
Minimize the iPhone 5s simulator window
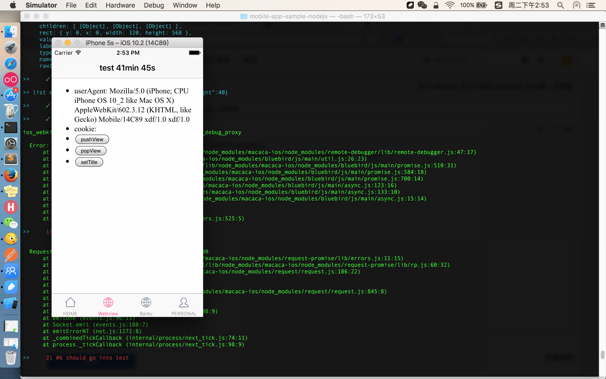pos(68,43)
